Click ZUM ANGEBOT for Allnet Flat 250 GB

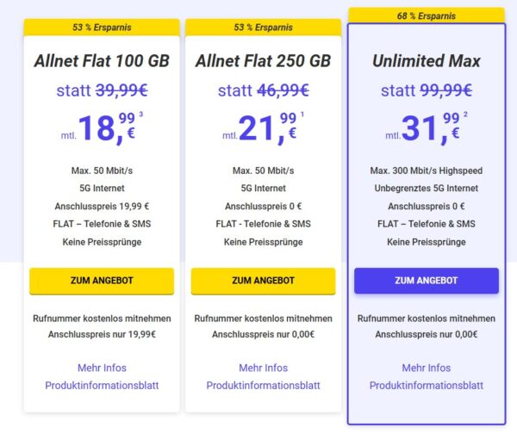point(263,281)
